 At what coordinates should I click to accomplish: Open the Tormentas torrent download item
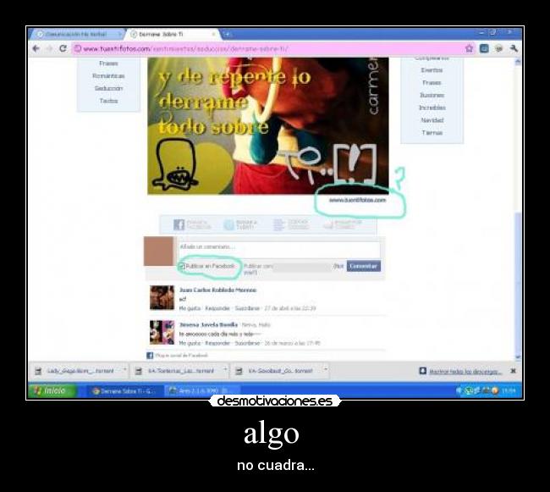(x=179, y=371)
